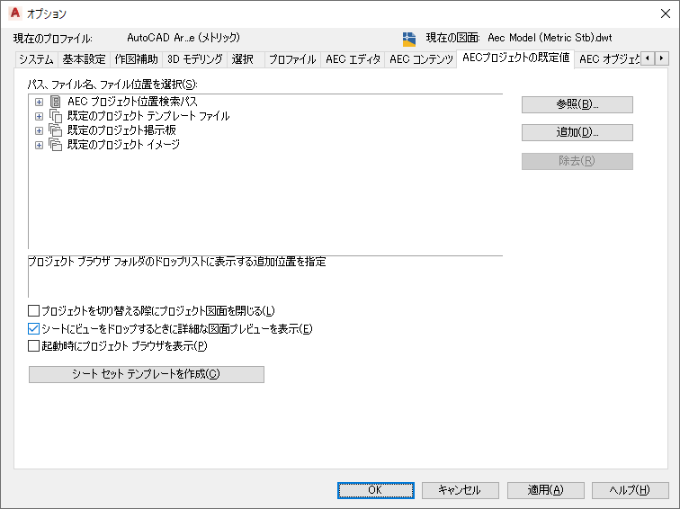Viewport: 680px width, 509px height.
Task: Click the 既定のプロジェクト掲示板 icon
Action: 56,130
